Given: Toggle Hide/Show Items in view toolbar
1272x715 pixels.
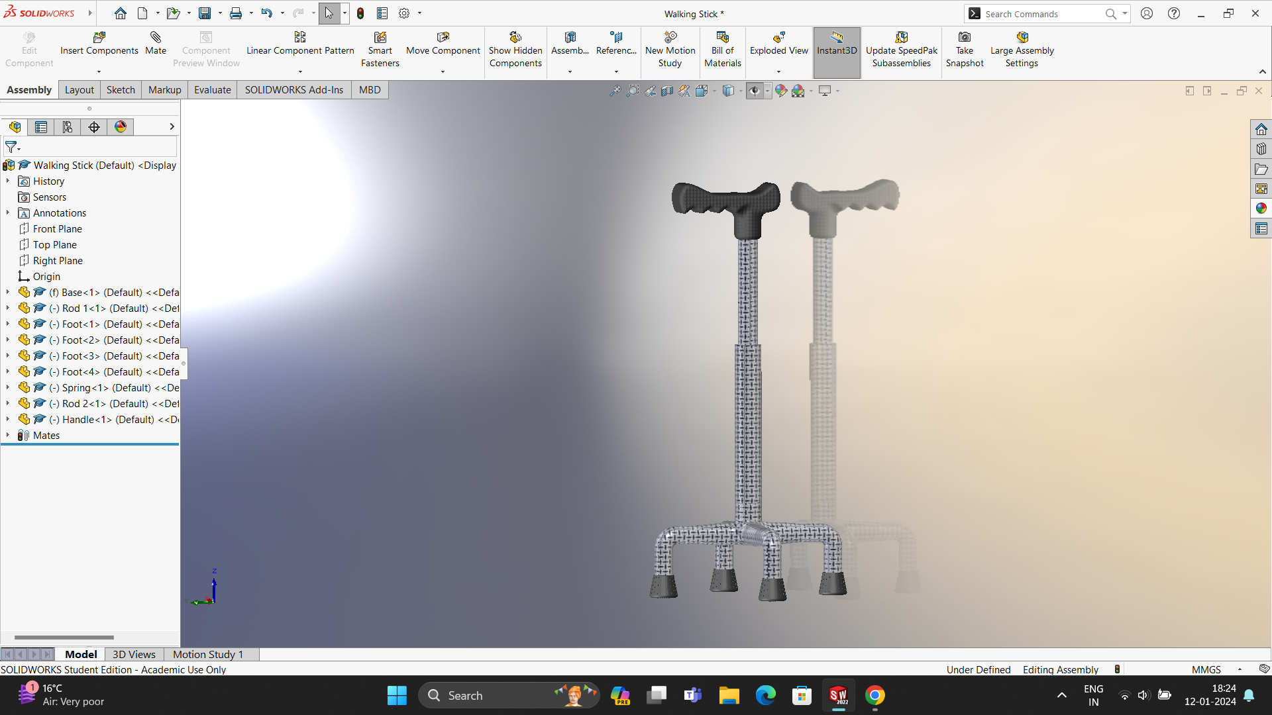Looking at the screenshot, I should click(x=755, y=91).
